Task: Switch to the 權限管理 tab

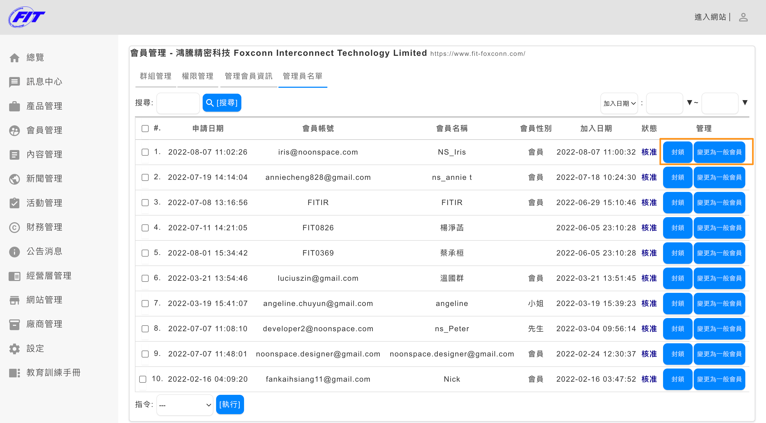Action: [198, 76]
